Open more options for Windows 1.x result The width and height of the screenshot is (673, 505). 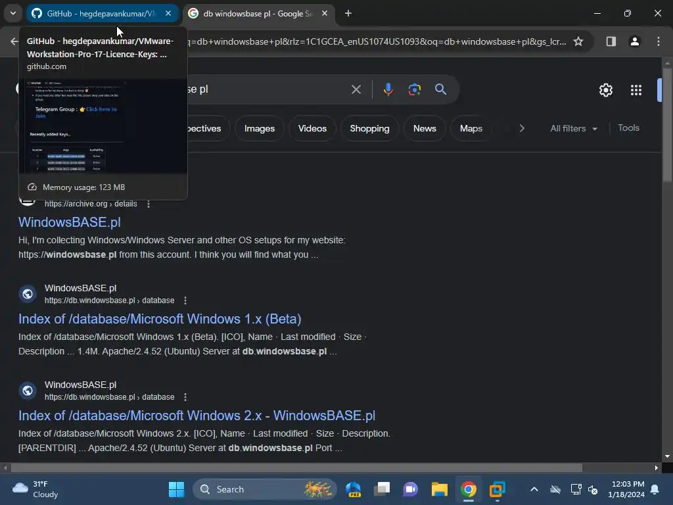pyautogui.click(x=185, y=301)
